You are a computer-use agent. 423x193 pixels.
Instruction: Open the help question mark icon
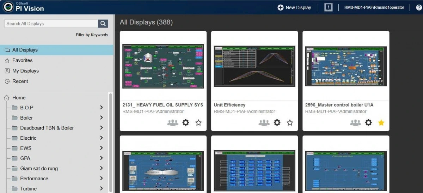[x=419, y=7]
